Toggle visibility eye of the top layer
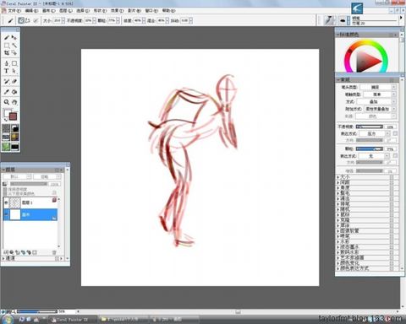This screenshot has height=324, width=406. coord(6,202)
